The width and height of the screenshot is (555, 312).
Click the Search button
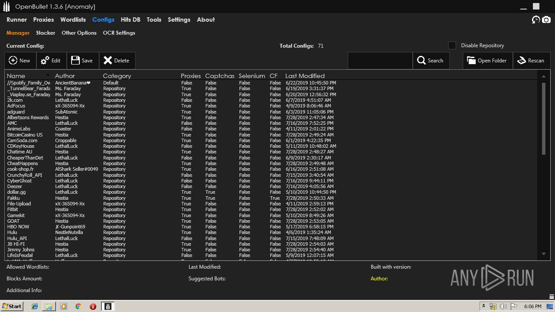coord(431,61)
